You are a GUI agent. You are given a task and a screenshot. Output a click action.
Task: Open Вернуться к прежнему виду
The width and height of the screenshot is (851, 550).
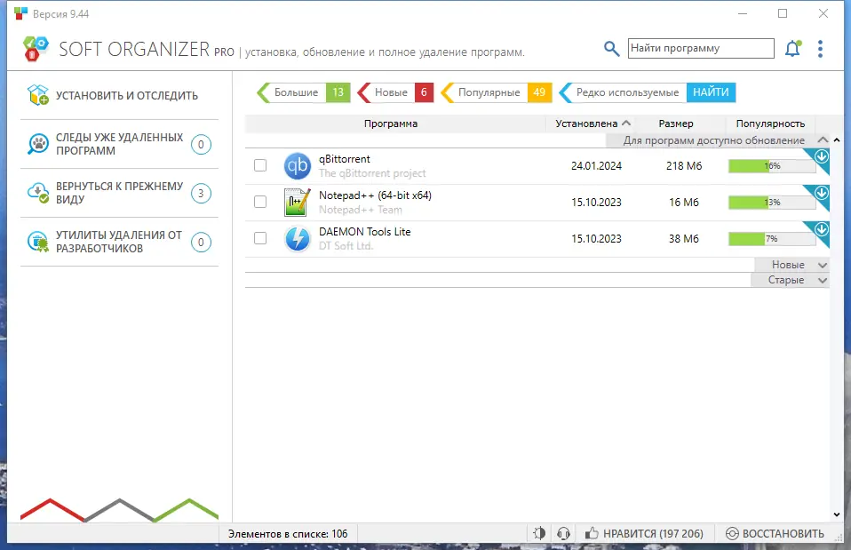point(119,193)
